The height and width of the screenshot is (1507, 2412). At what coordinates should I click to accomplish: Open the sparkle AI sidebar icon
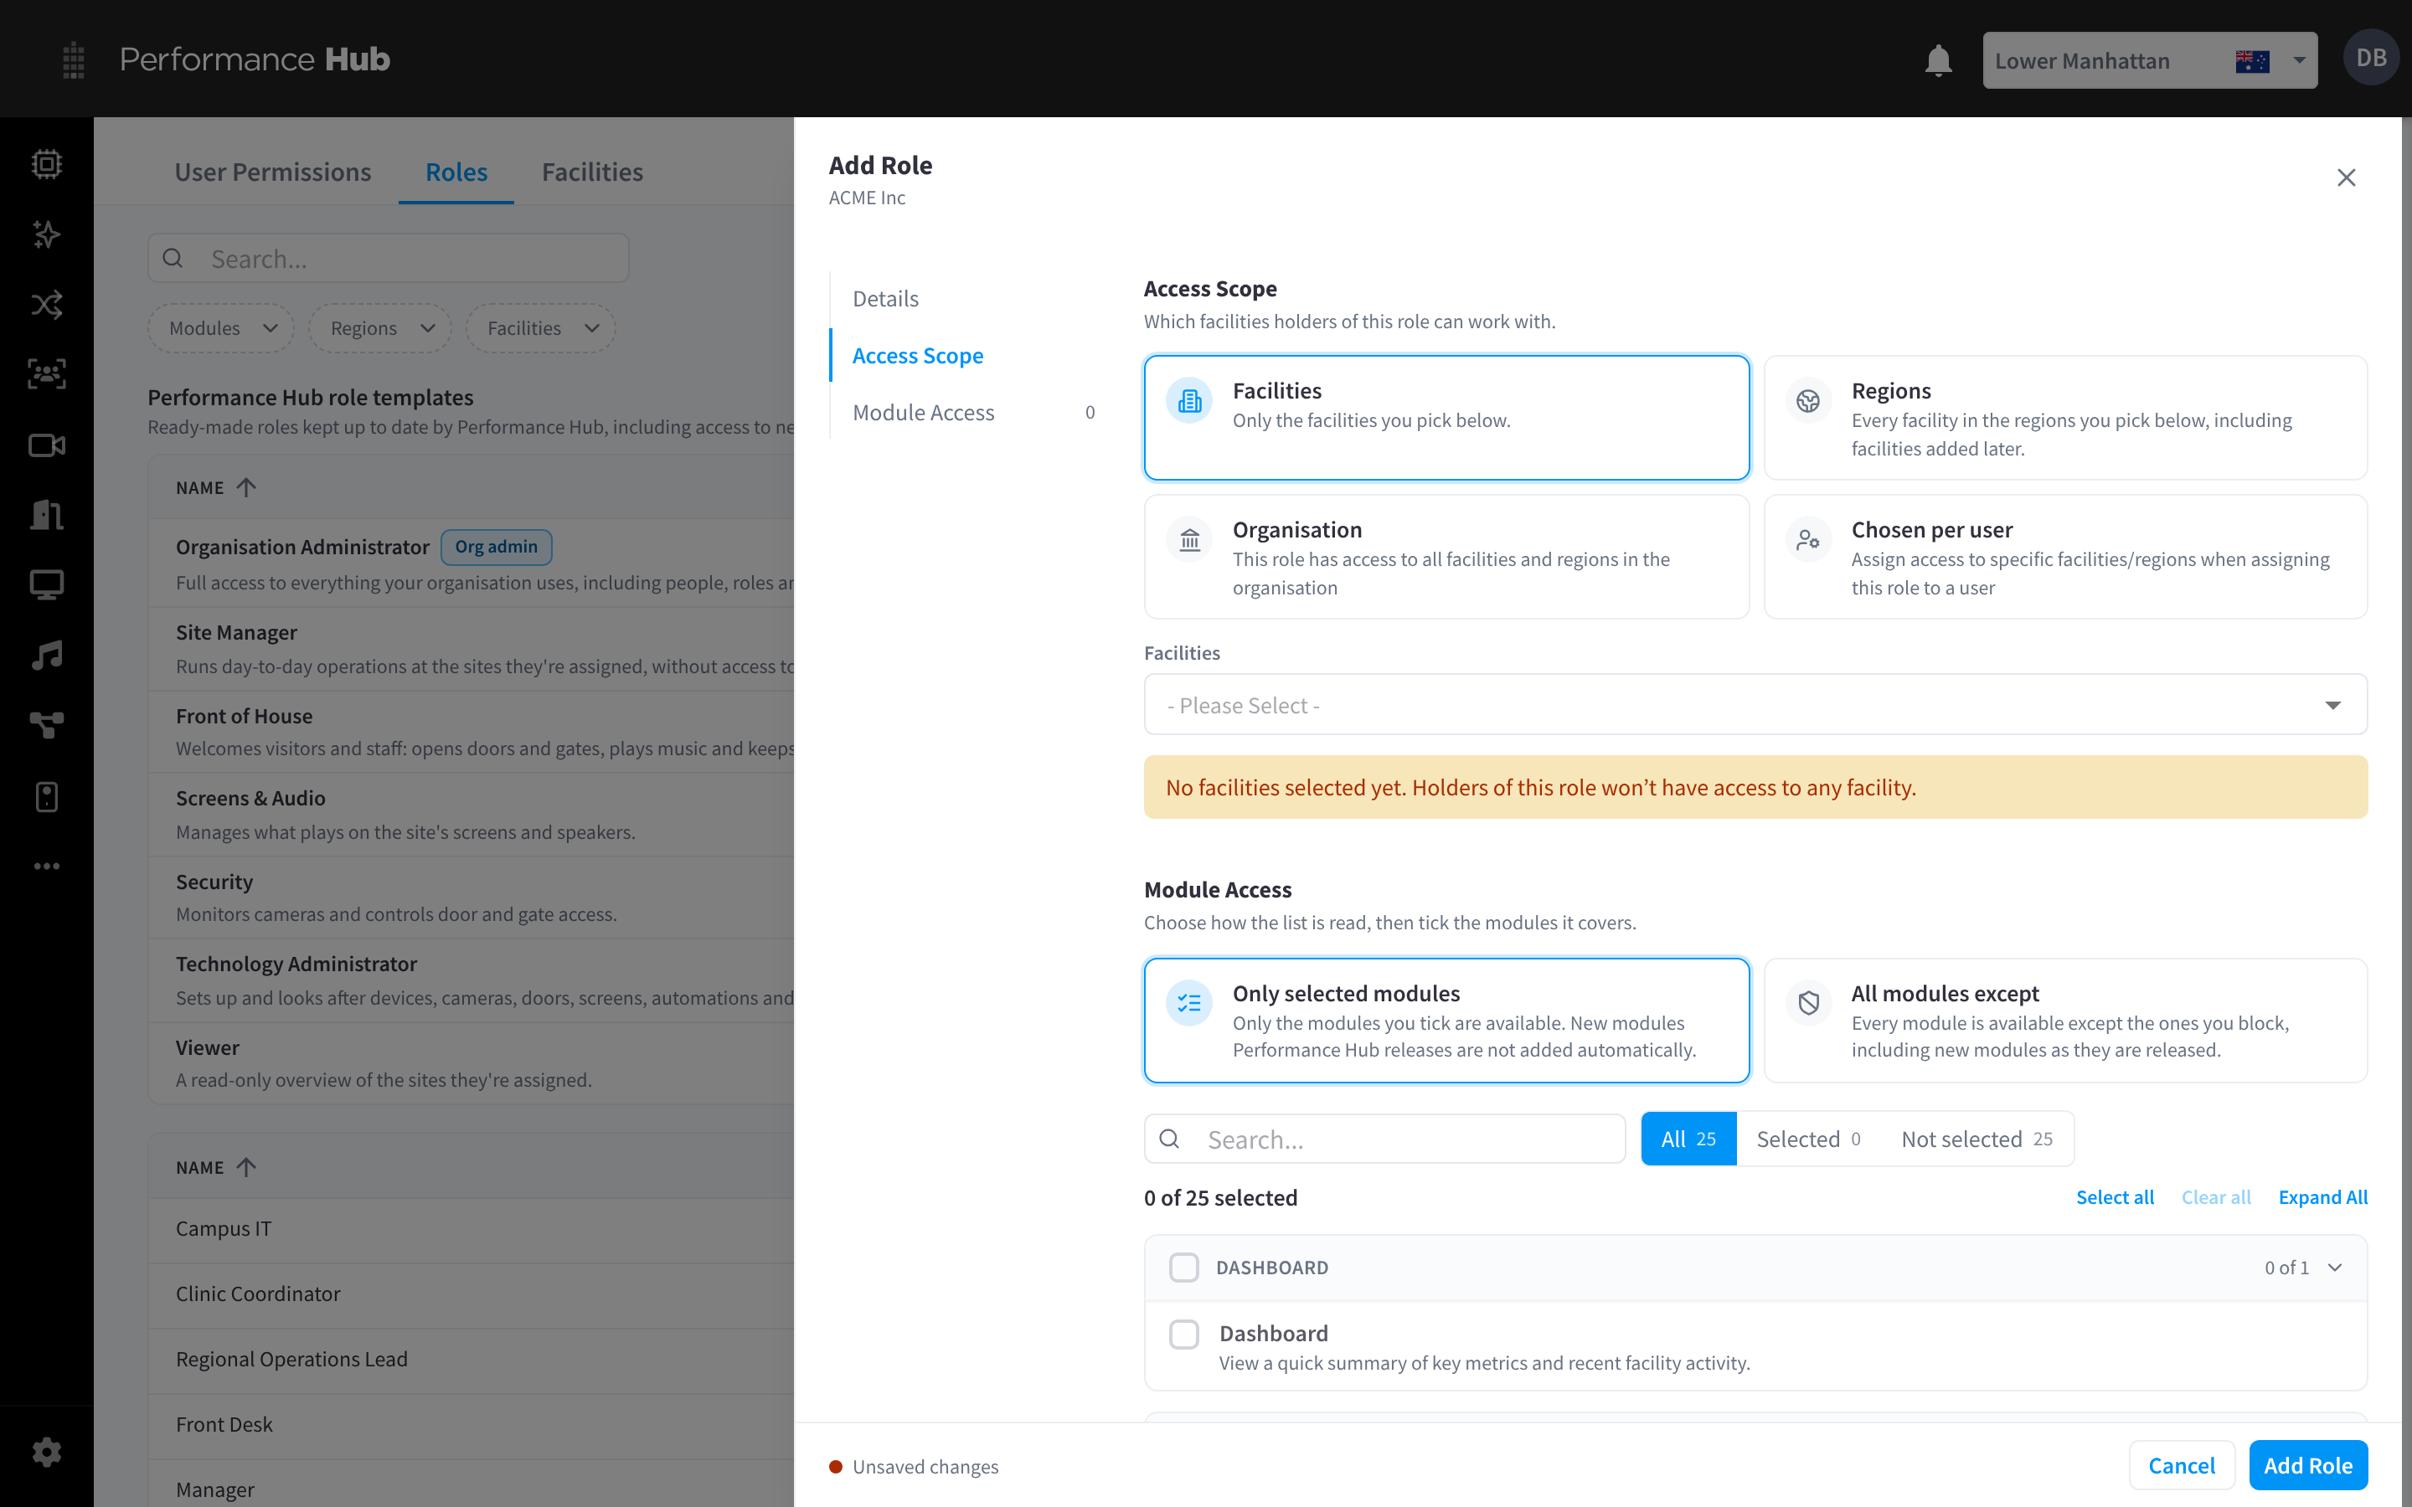47,234
